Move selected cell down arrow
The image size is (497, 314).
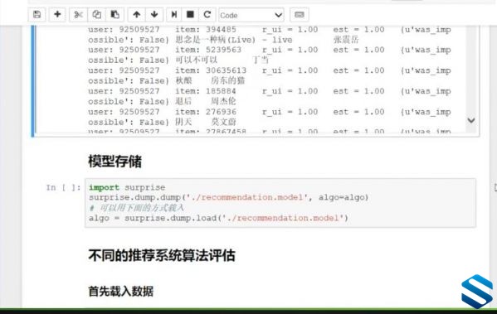pos(154,15)
